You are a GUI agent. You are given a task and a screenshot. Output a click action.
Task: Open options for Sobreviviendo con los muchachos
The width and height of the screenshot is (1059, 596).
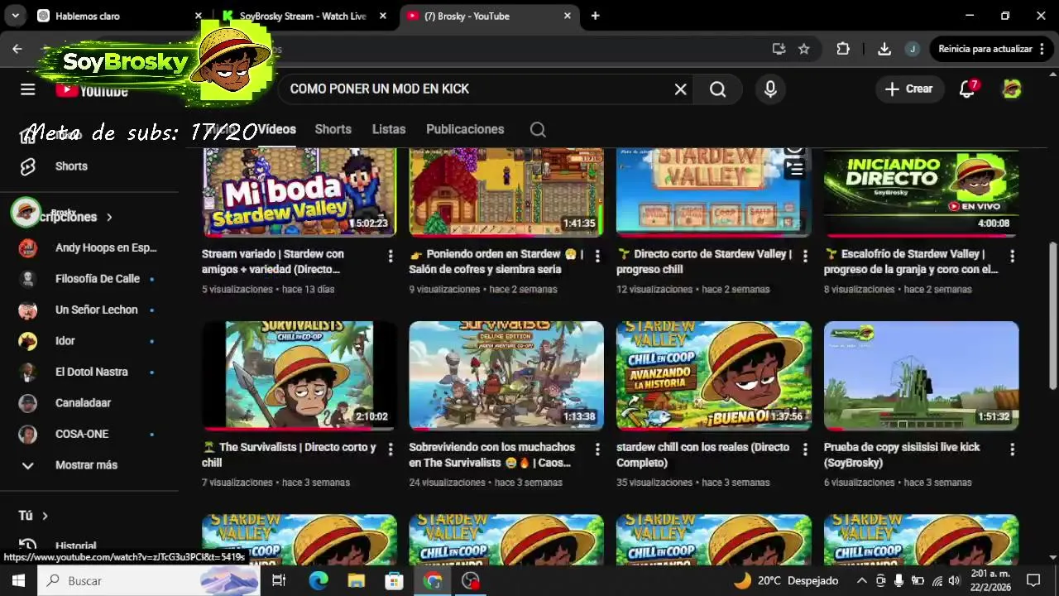(x=597, y=449)
